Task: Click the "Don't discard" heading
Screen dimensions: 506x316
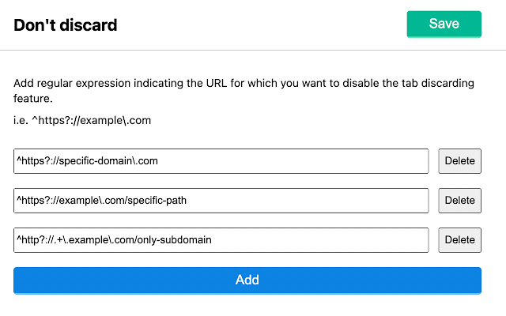Action: [x=66, y=24]
